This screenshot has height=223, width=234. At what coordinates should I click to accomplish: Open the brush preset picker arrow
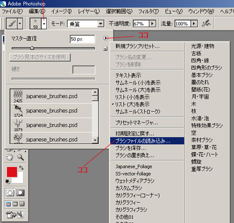coord(44,23)
